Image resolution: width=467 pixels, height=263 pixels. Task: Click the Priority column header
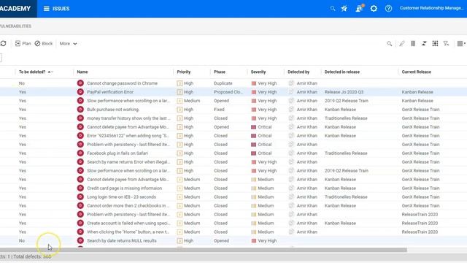184,72
